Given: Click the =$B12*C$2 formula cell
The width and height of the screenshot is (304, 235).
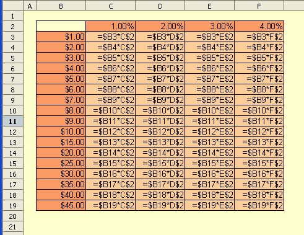Looking at the screenshot, I should [111, 131].
